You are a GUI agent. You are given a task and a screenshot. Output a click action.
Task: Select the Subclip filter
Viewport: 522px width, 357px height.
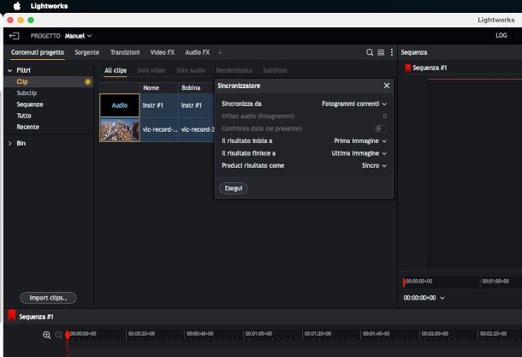pos(27,93)
